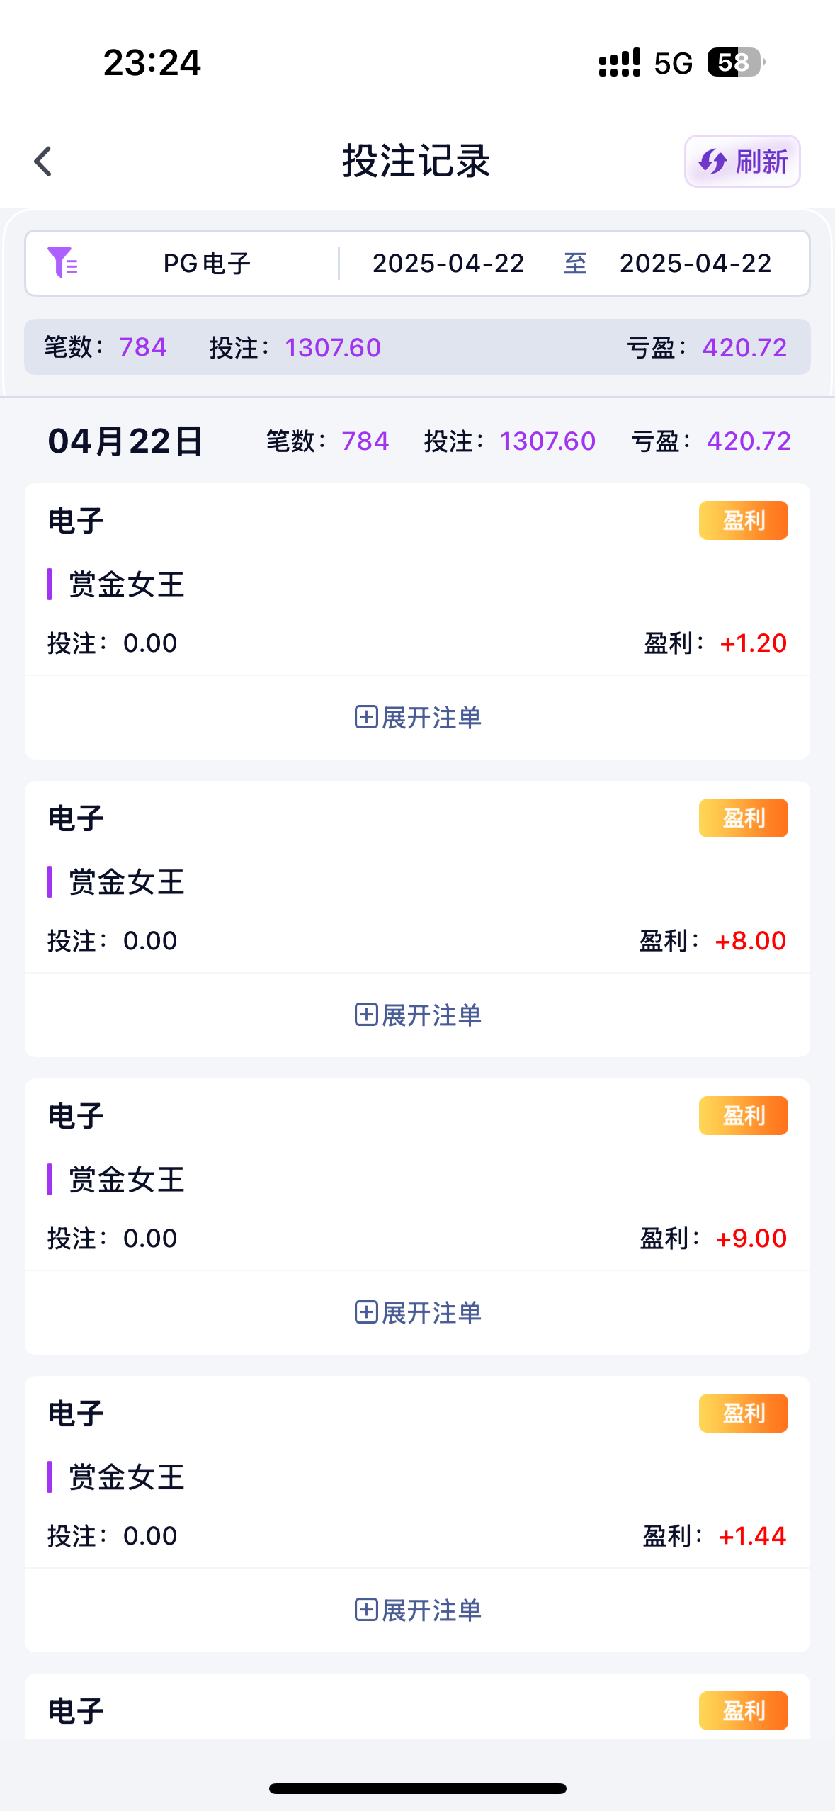
Task: Tap the 赏金女王 game name in second record
Action: tap(126, 882)
